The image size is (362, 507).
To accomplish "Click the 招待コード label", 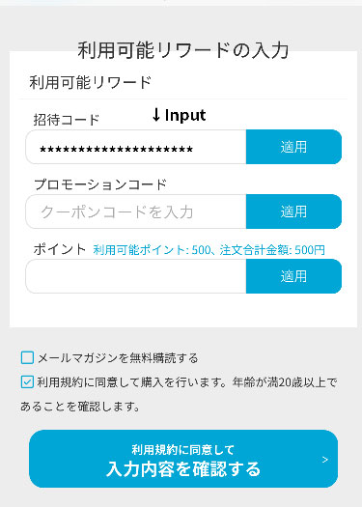I will tap(67, 120).
